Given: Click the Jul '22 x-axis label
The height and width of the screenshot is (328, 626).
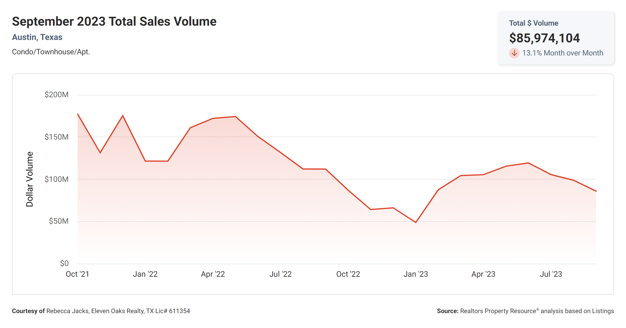Looking at the screenshot, I should pos(280,274).
